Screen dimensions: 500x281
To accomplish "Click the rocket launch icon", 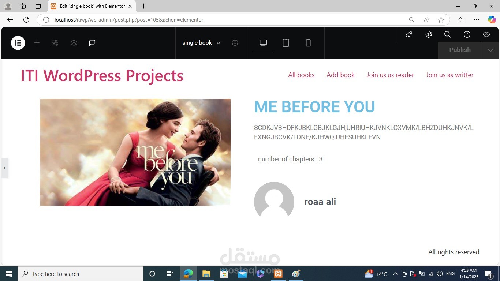I will coord(409,34).
